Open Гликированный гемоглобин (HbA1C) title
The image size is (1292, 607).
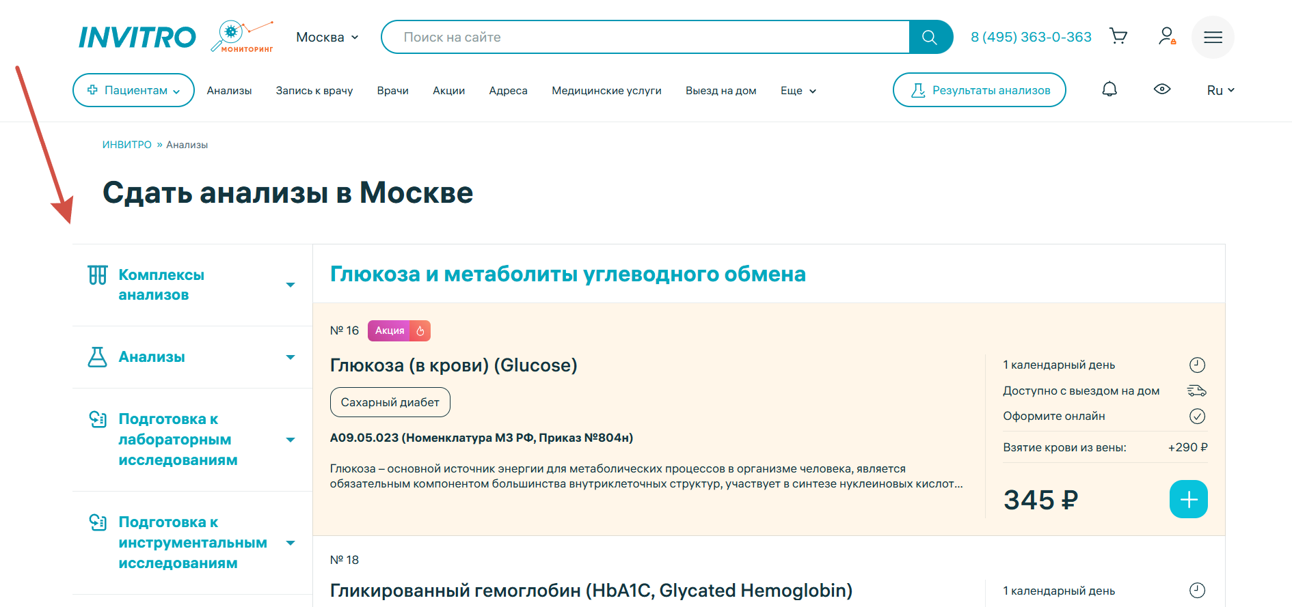(591, 591)
